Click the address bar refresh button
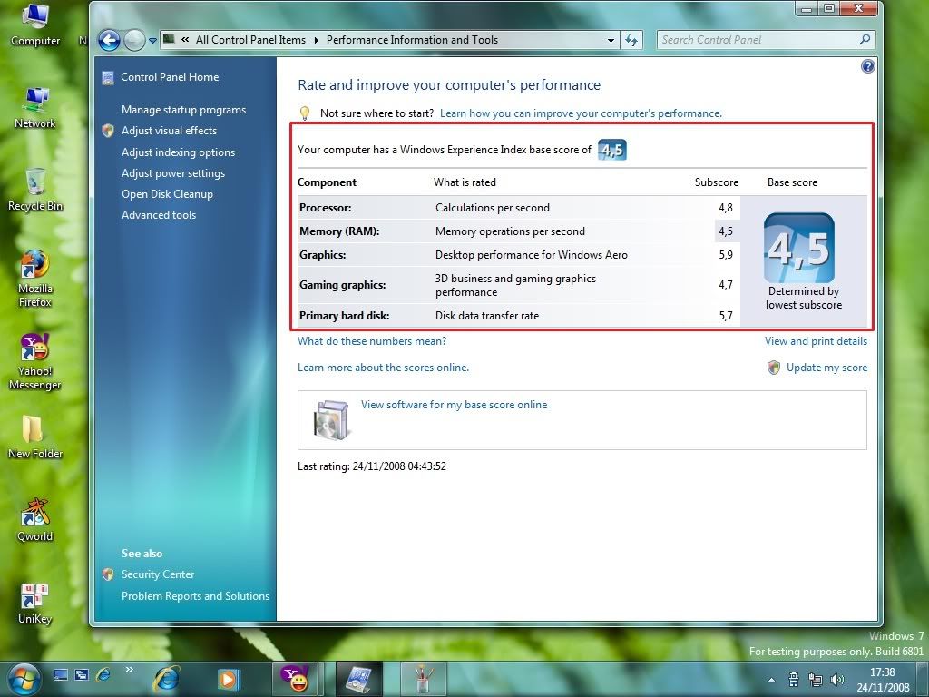 coord(631,40)
